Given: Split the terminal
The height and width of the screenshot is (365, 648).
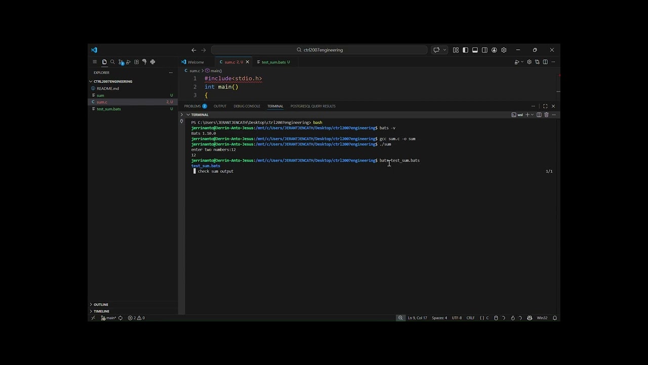Looking at the screenshot, I should click(x=539, y=115).
